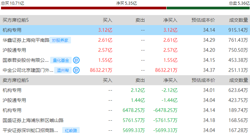
Task: Open the 量化基金 tag label
Action: pyautogui.click(x=61, y=60)
